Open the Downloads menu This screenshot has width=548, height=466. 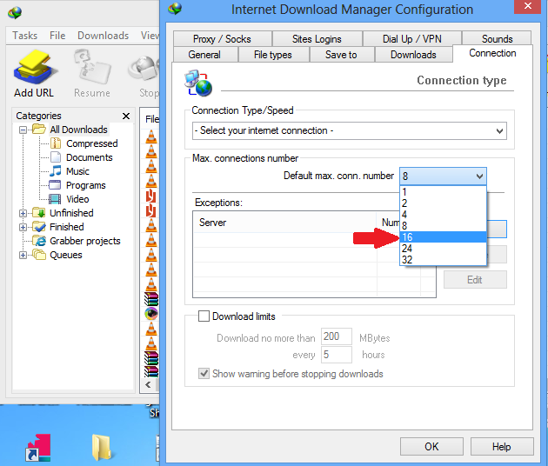[x=103, y=36]
